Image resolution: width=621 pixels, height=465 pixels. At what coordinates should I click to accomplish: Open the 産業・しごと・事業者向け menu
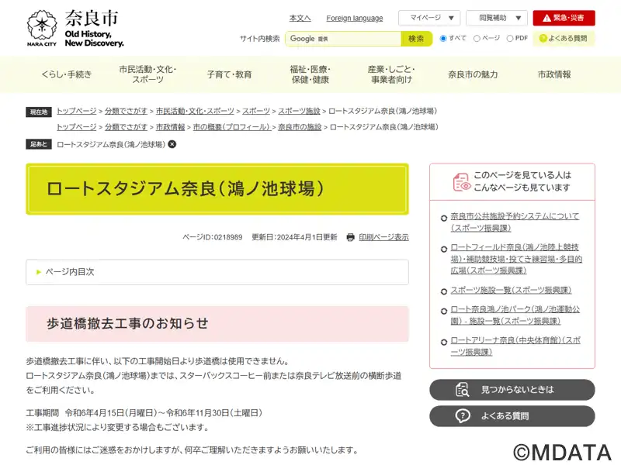(x=391, y=74)
